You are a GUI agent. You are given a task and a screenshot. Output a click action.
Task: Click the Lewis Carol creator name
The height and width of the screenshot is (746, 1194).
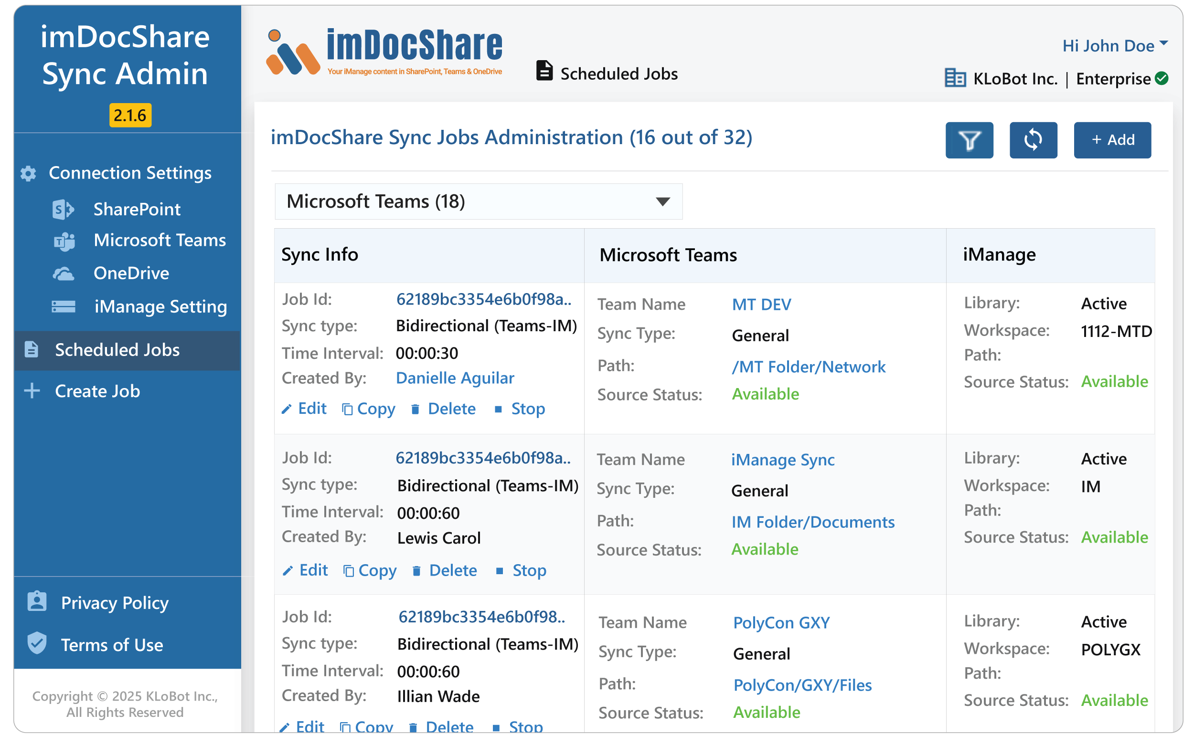click(439, 538)
